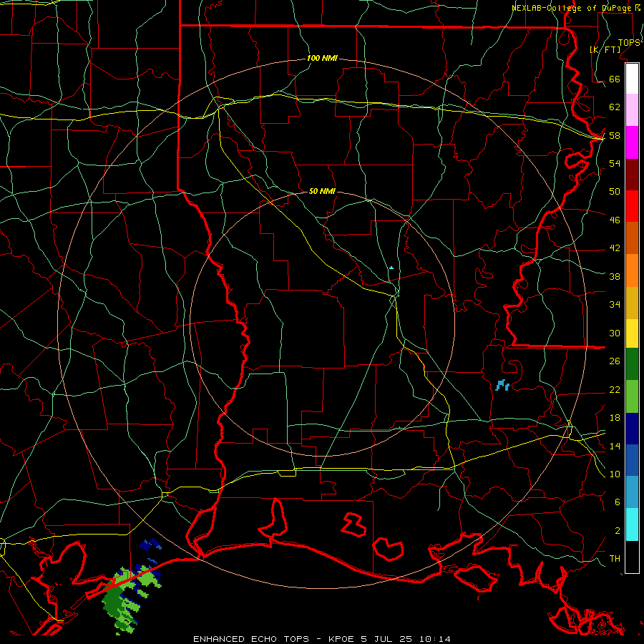Screen dimensions: 644x644
Task: Click the tiny cyan echo near map center
Action: 391,268
